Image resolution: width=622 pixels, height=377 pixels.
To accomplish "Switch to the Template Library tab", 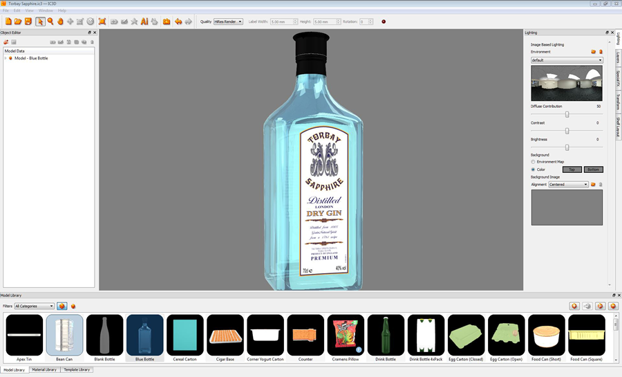I will (77, 369).
